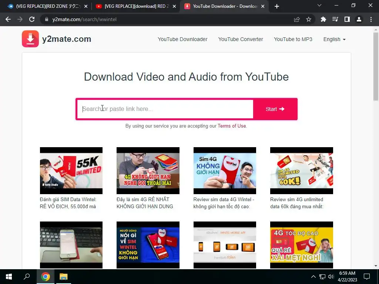This screenshot has height=284, width=379.
Task: Open the Terms of Use link
Action: click(232, 126)
